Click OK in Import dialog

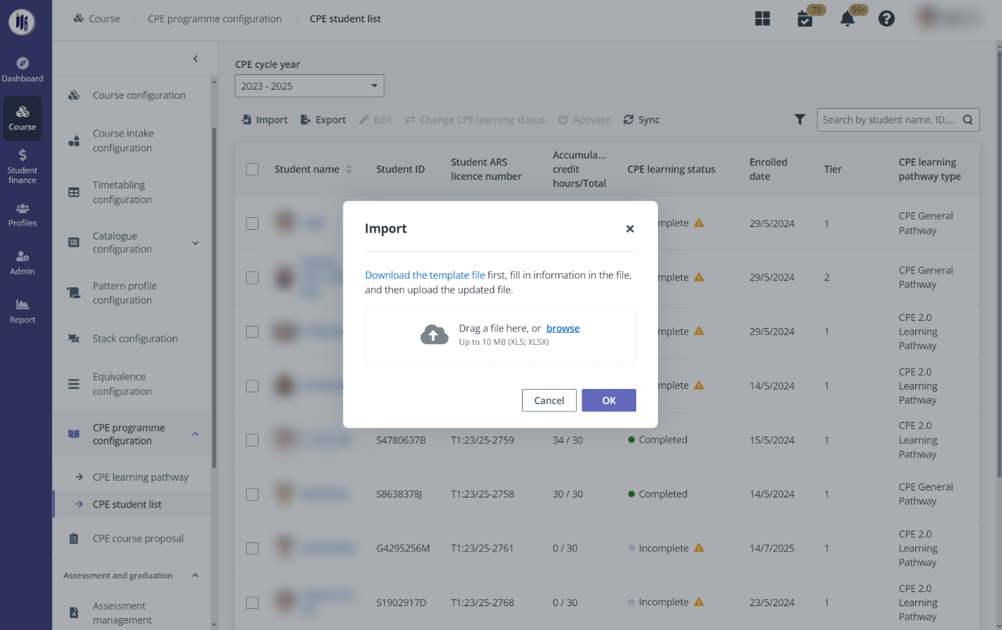[609, 400]
